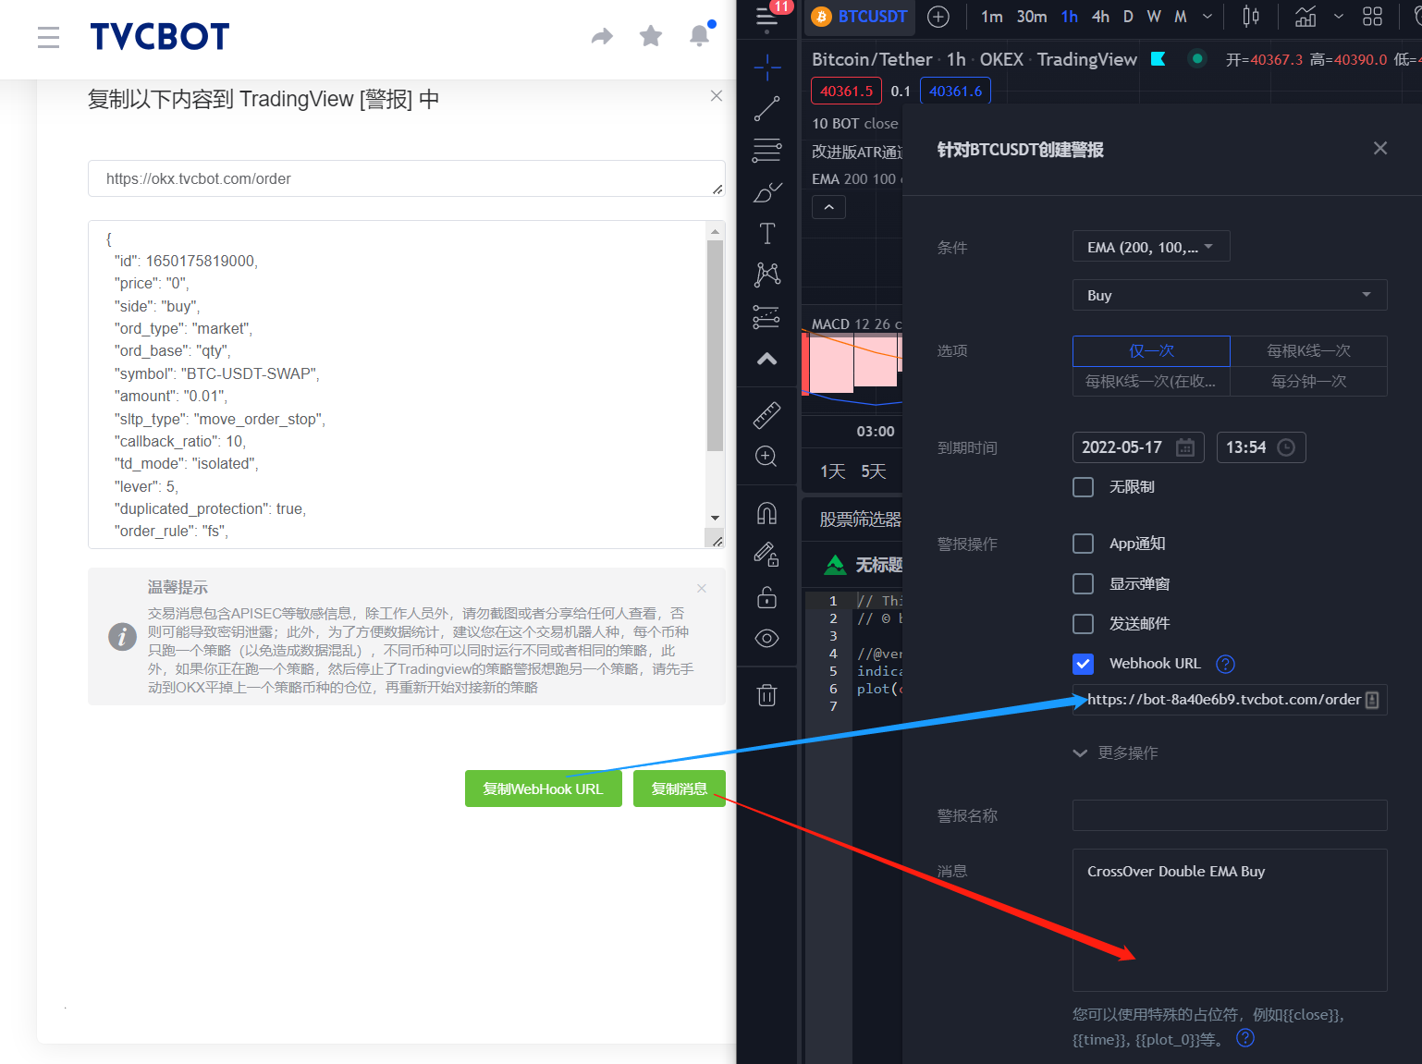Open the timeframe dropdown arrow after M
Image resolution: width=1422 pixels, height=1064 pixels.
1207,17
